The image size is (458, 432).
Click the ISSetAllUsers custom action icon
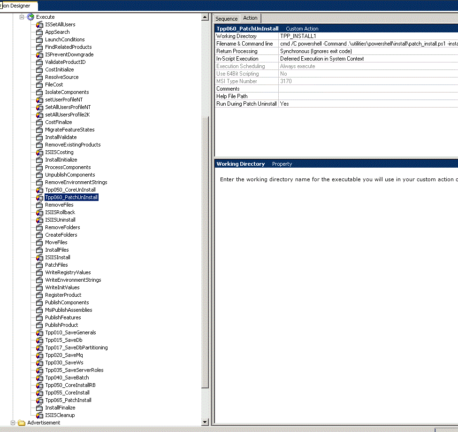click(x=39, y=24)
